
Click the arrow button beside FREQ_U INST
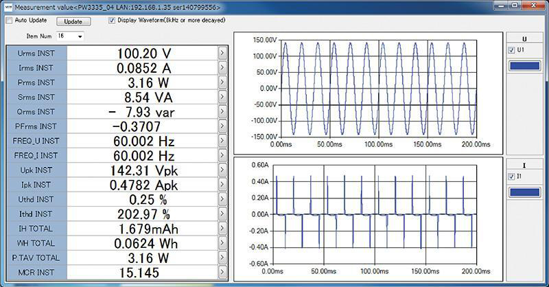[x=222, y=141]
